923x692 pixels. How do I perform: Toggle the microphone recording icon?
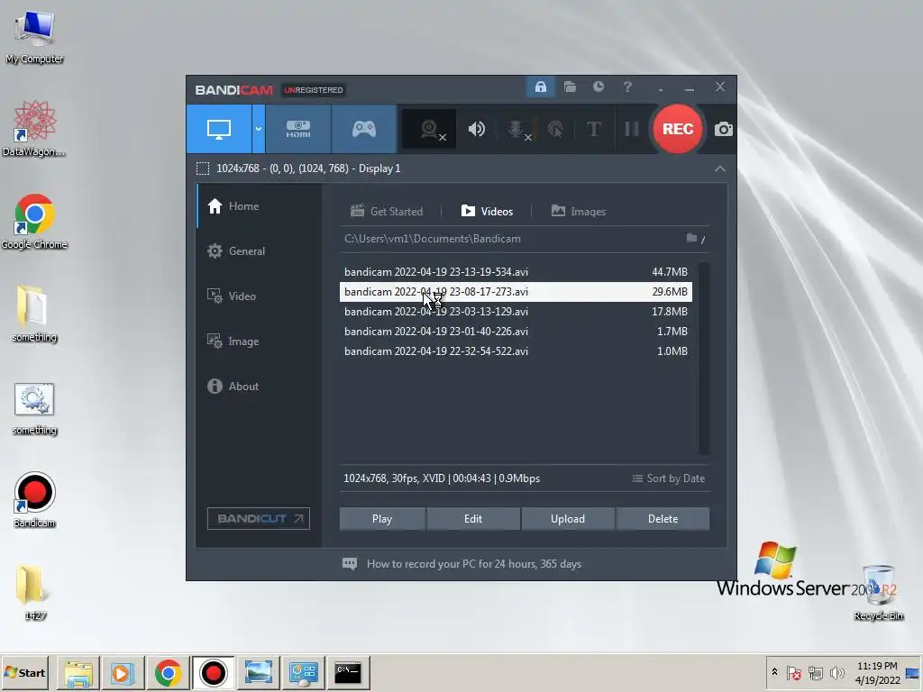tap(516, 129)
